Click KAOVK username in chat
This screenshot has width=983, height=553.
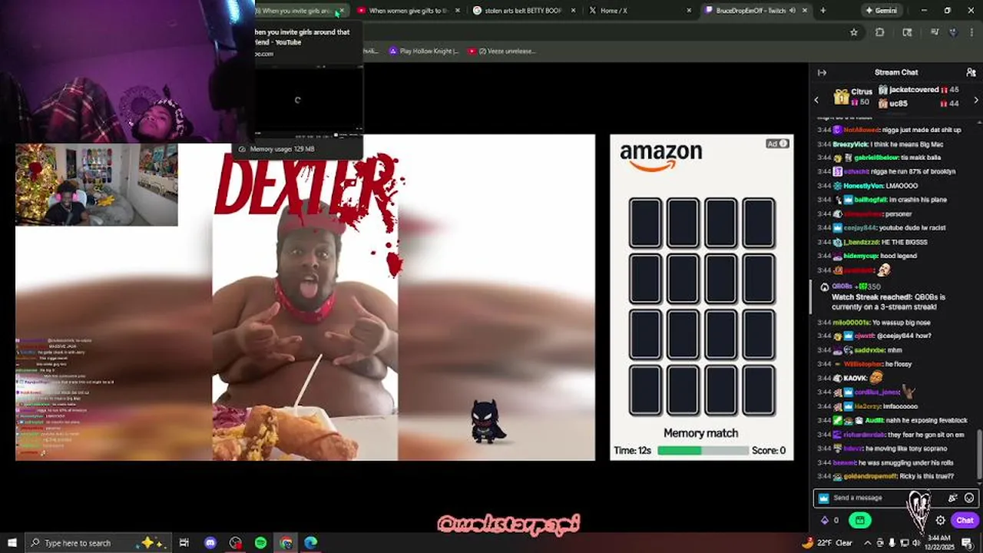point(855,378)
